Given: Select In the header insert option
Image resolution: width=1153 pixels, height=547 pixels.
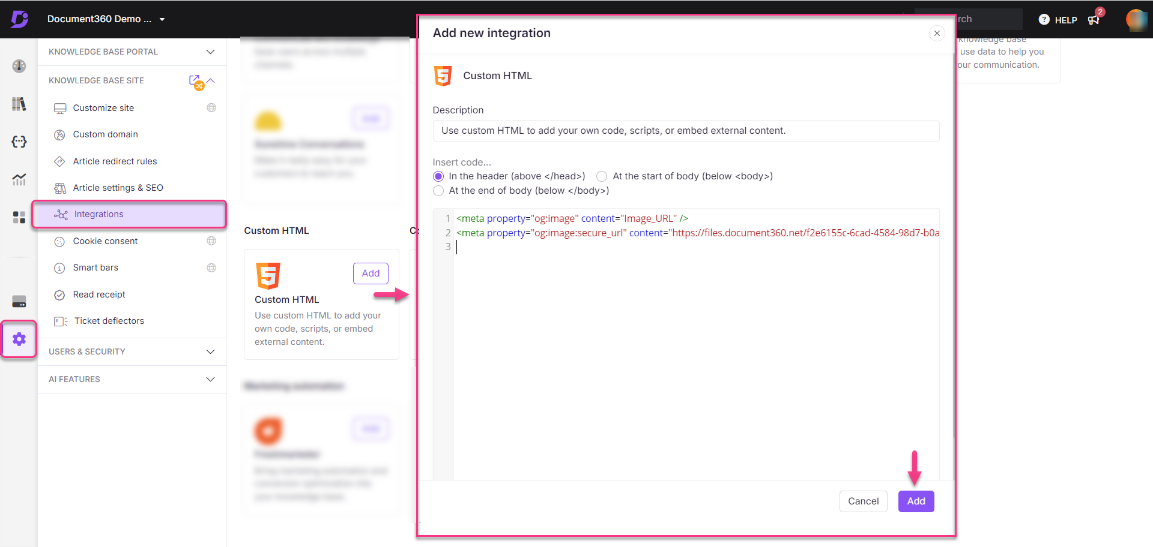Looking at the screenshot, I should pyautogui.click(x=438, y=176).
